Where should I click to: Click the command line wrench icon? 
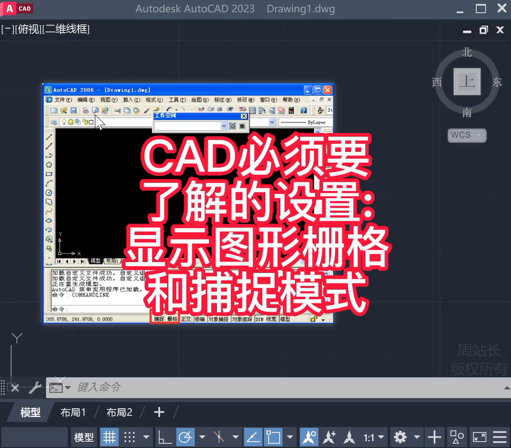[35, 388]
